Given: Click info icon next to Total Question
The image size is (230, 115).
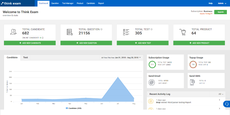Looking at the screenshot, I should point(102,29).
